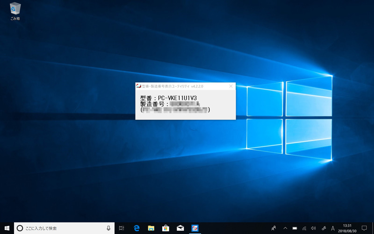This screenshot has width=374, height=234.
Task: Toggle the IME input mode A indicator
Action: click(x=333, y=228)
